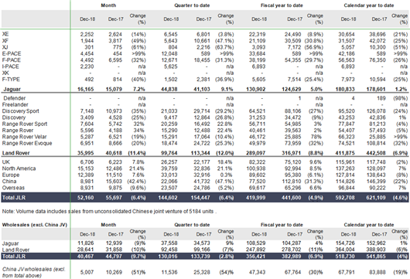410x279 pixels.
Task: Click the Land Rover subtotal row label
Action: point(15,153)
